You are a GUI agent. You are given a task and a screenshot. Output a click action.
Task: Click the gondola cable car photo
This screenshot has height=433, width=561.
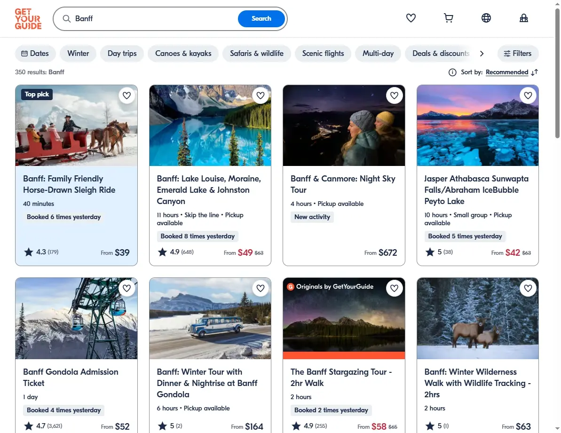pos(76,318)
